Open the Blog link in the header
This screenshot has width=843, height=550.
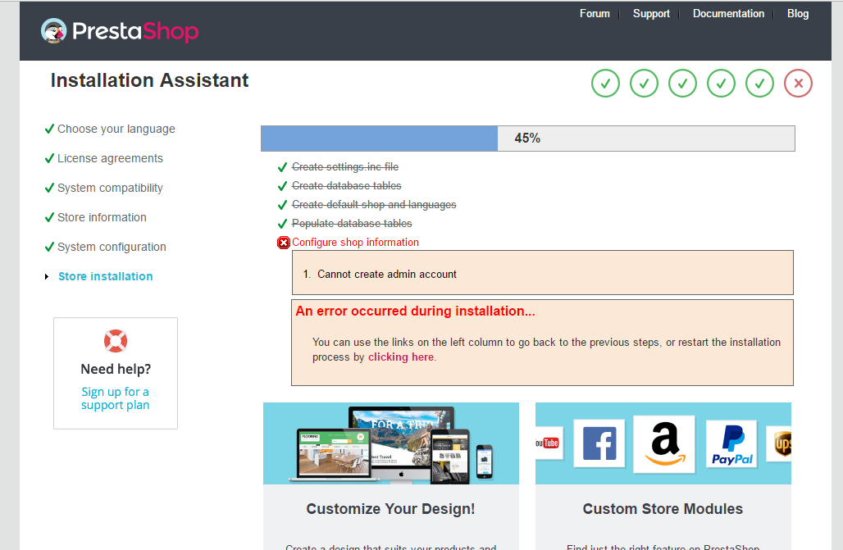click(x=798, y=13)
